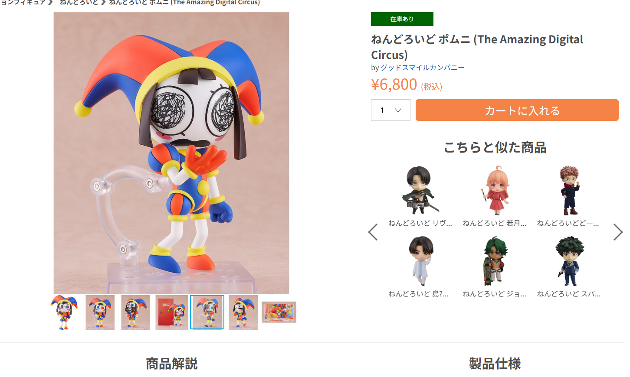This screenshot has height=377, width=630.
Task: Select second Pomni figure thumbnail
Action: pos(100,312)
